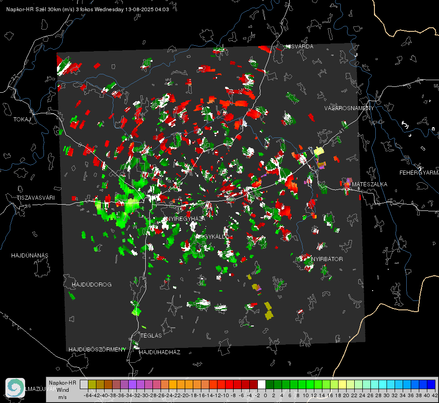This screenshot has height=403, width=439.
Task: Pick the bright violet swatch above -34
Action: click(132, 384)
